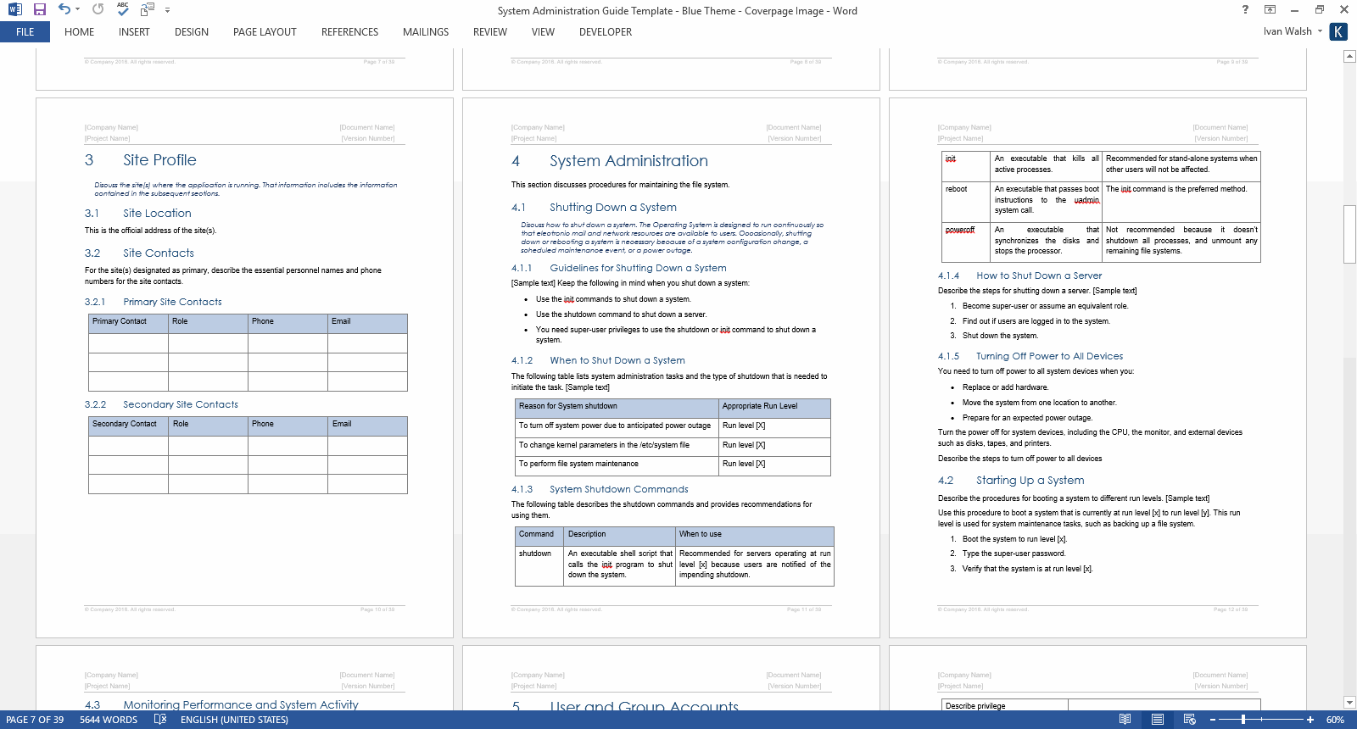The image size is (1357, 729).
Task: Click '4.1.5 Turning Off Power to All Devices' heading
Action: tap(1030, 356)
